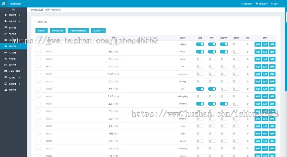The width and height of the screenshot is (287, 157).
Task: Check the row checkbox for ID 350000
Action: point(39,133)
